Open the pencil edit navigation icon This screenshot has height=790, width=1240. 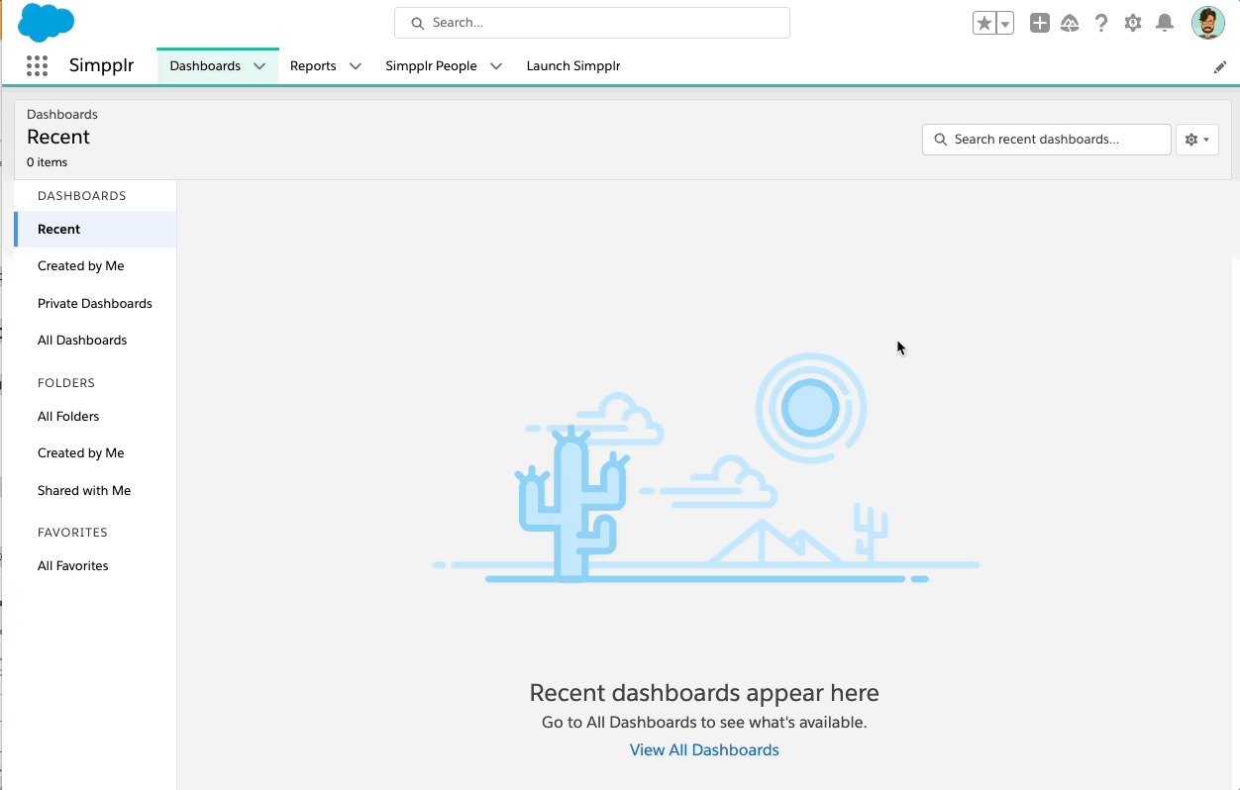tap(1220, 66)
